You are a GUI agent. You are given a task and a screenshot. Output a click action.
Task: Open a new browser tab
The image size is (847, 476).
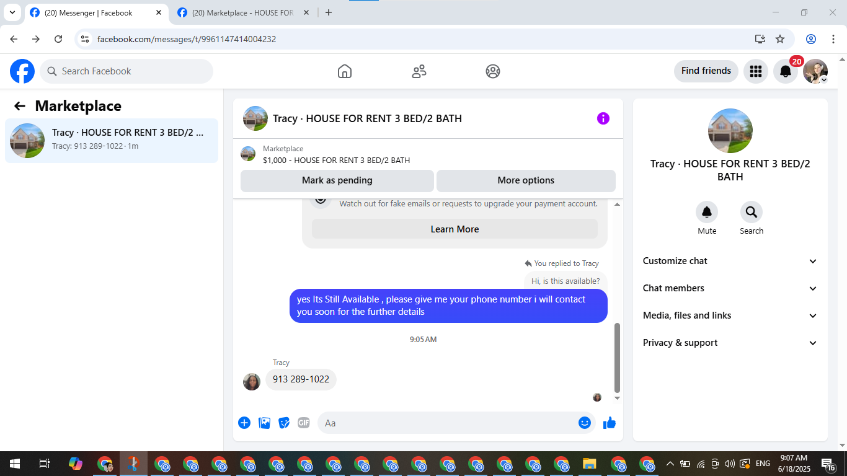tap(329, 12)
